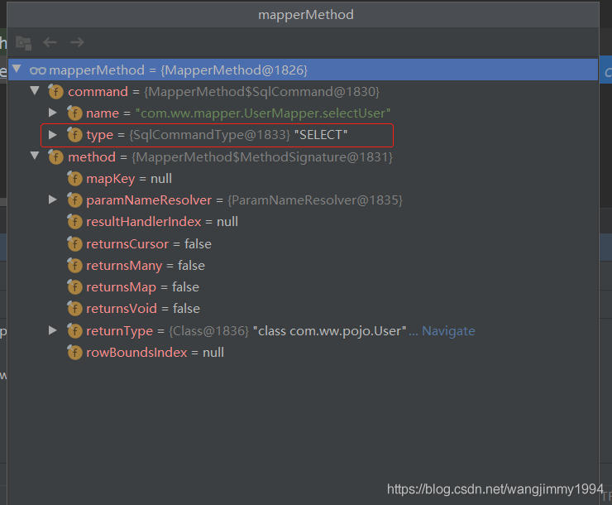
Task: Select the returnsMany = false row
Action: [x=303, y=266]
